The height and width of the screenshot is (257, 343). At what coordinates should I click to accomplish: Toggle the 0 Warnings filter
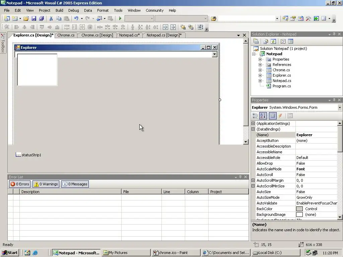(x=46, y=184)
